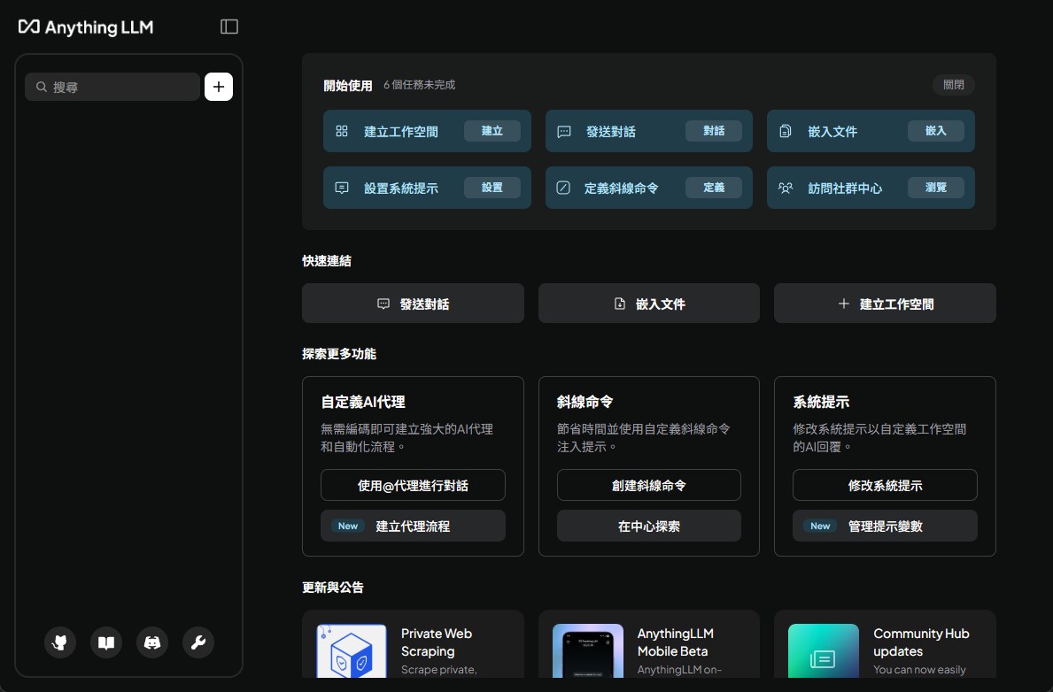Open the Private Web Scraping thumbnail
The image size is (1053, 692).
[352, 650]
